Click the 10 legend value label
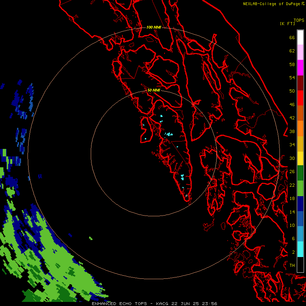 point(292,225)
